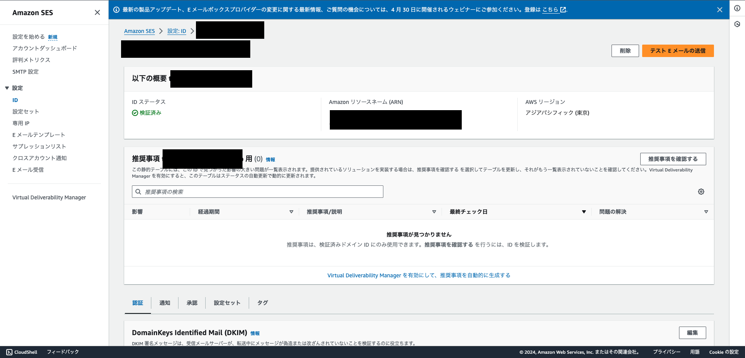Screen dimensions: 745x358
Task: Click the 推奨事項の検索 search field
Action: (x=258, y=192)
